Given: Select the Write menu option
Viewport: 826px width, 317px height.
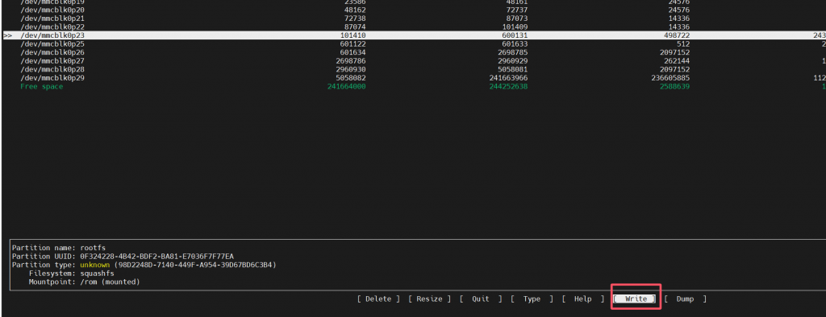Looking at the screenshot, I should [636, 298].
